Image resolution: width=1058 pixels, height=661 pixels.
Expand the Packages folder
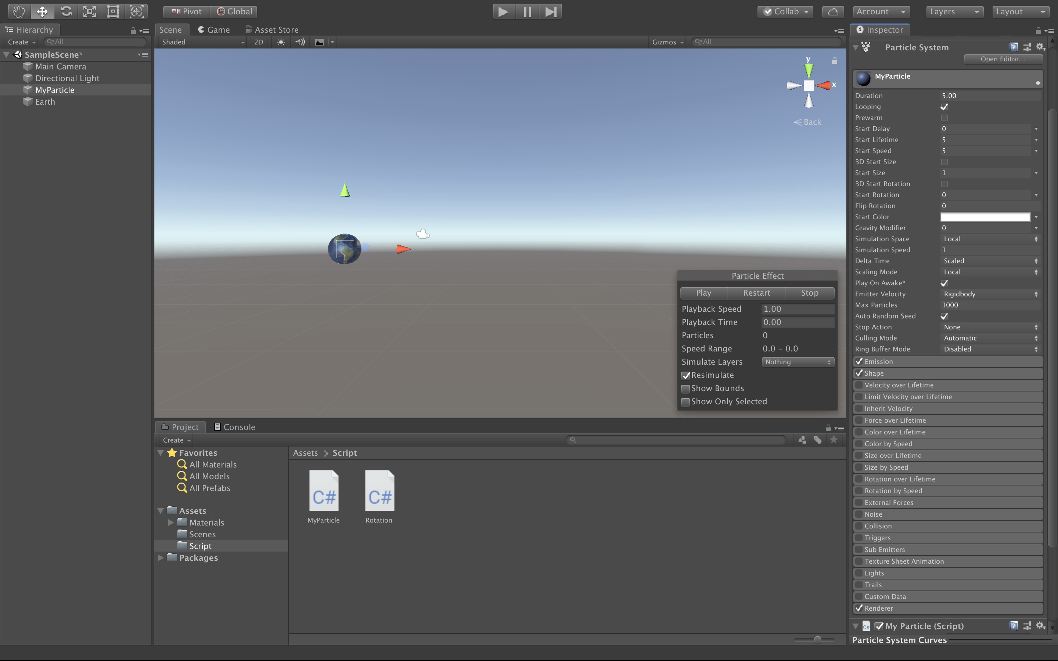[161, 558]
